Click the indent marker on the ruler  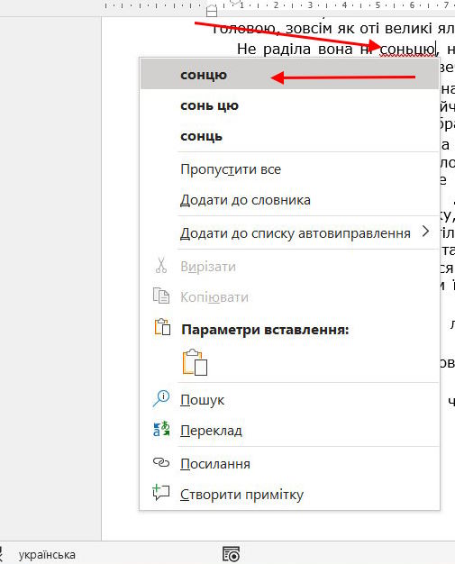click(212, 11)
